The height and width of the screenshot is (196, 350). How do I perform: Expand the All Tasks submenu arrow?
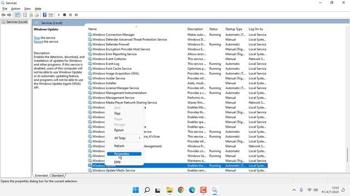coord(139,138)
